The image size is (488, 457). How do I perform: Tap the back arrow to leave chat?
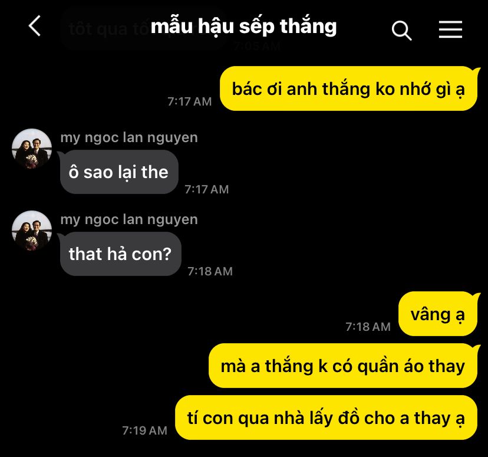click(x=35, y=26)
